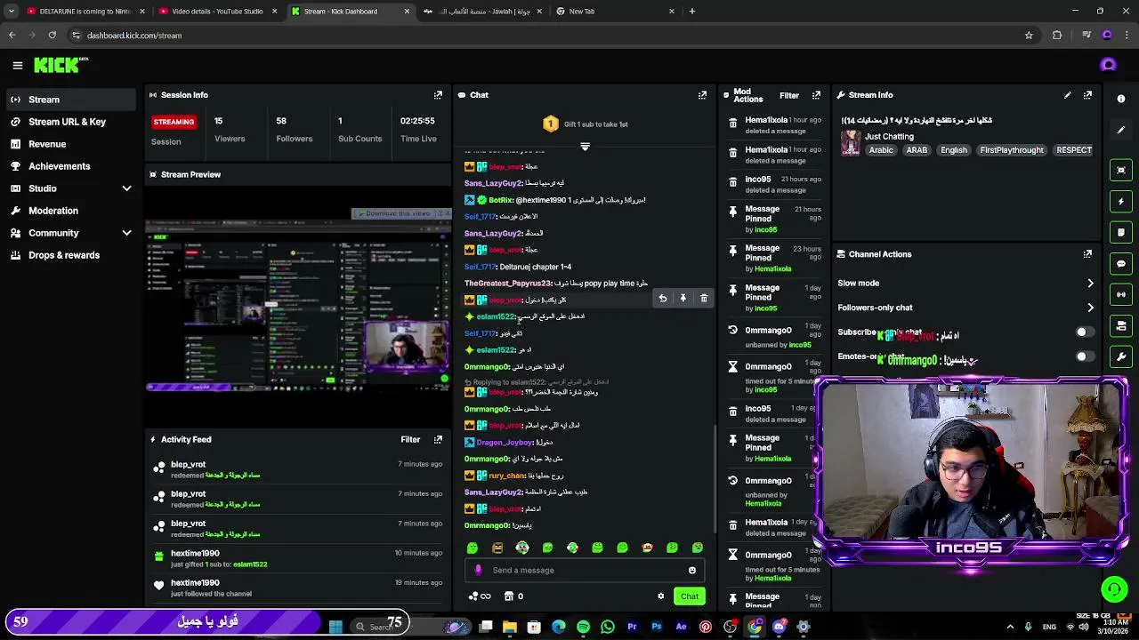The width and height of the screenshot is (1139, 640).
Task: Open the emoji picker in message box
Action: [691, 571]
